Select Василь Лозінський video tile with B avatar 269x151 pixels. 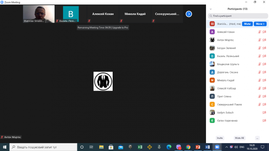pos(71,14)
